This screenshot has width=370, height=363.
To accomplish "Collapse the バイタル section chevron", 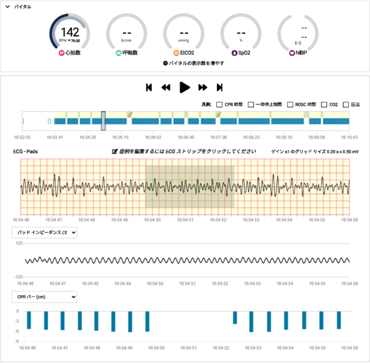I will click(x=8, y=6).
